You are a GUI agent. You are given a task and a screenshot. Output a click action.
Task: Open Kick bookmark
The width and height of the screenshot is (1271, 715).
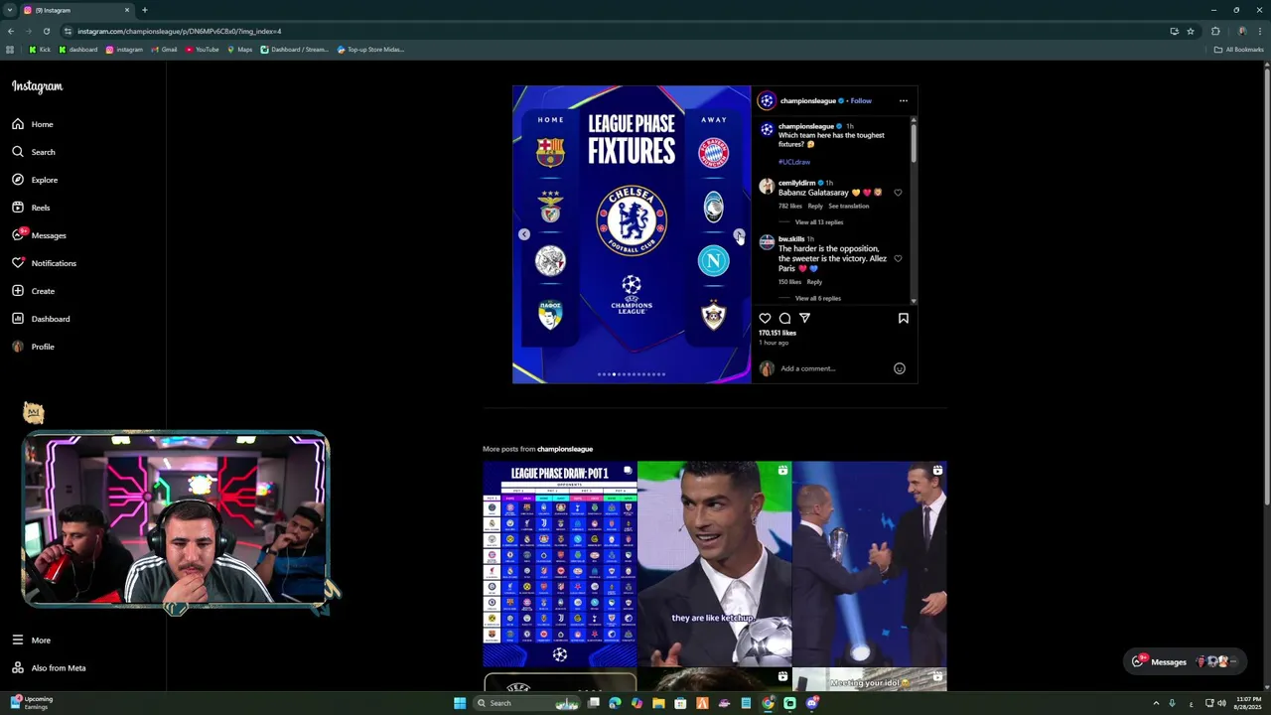pos(40,50)
